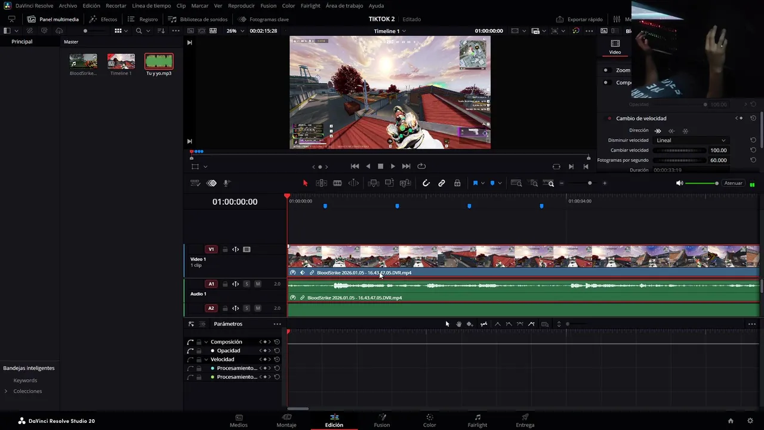Adjust the timeline zoom slider handle
The height and width of the screenshot is (430, 764).
(590, 183)
